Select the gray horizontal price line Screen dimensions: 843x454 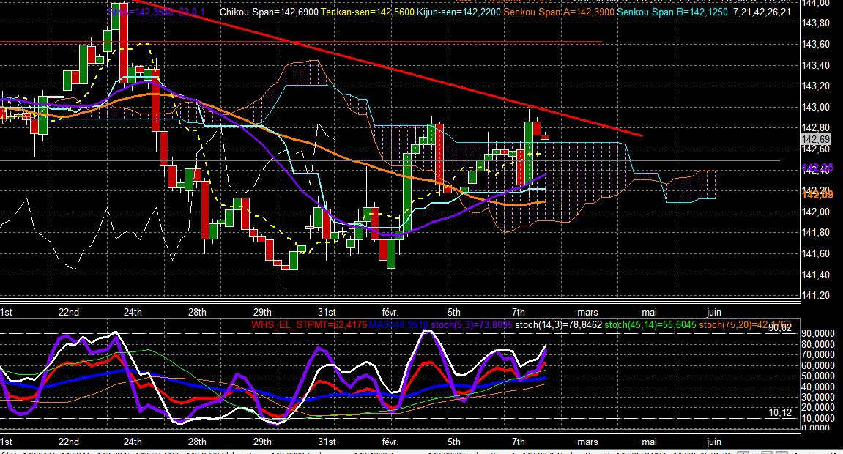(x=390, y=160)
